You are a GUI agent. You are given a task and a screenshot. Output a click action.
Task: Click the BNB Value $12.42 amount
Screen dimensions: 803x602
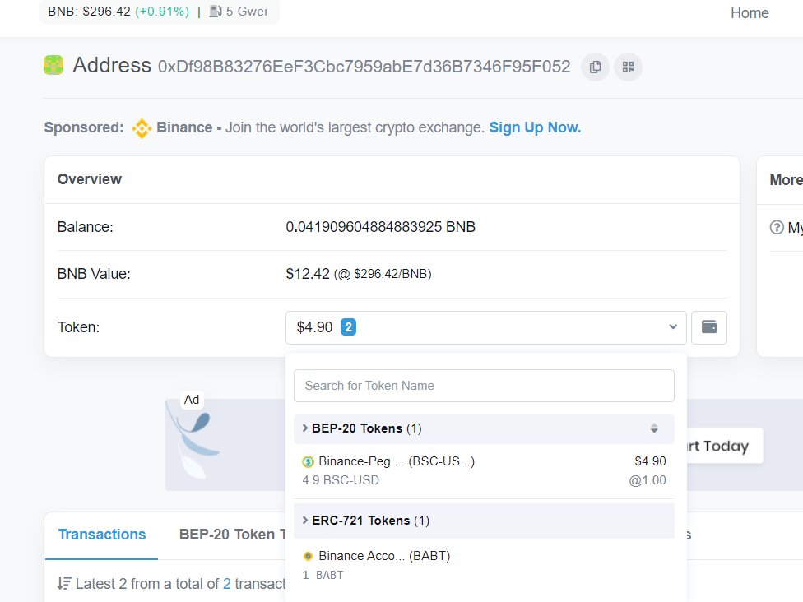pyautogui.click(x=307, y=274)
